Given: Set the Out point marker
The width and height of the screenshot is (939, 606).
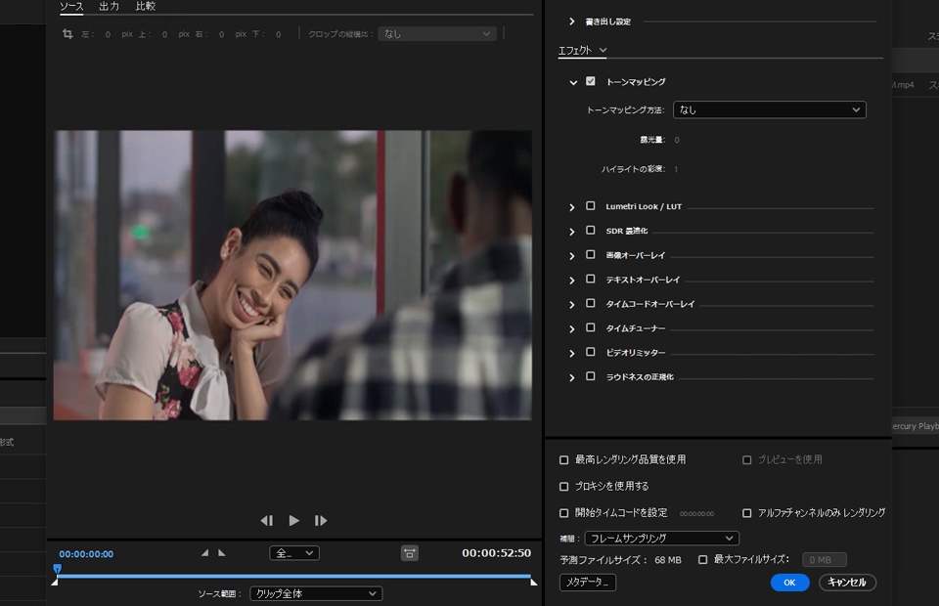Looking at the screenshot, I should click(x=222, y=553).
